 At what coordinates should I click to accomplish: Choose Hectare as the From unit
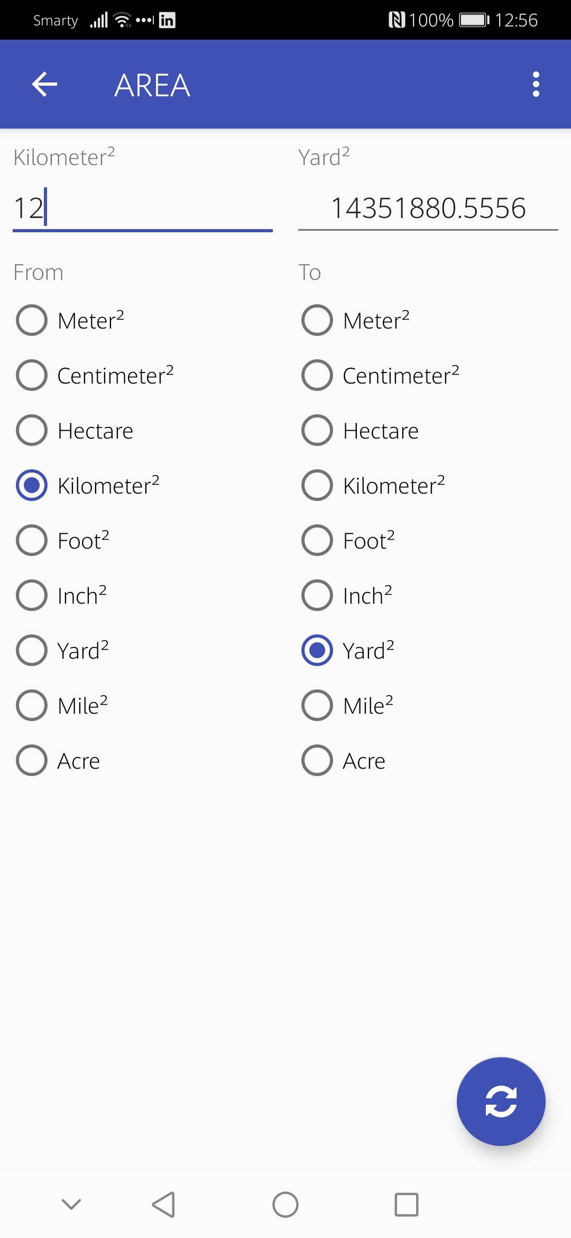pos(32,430)
